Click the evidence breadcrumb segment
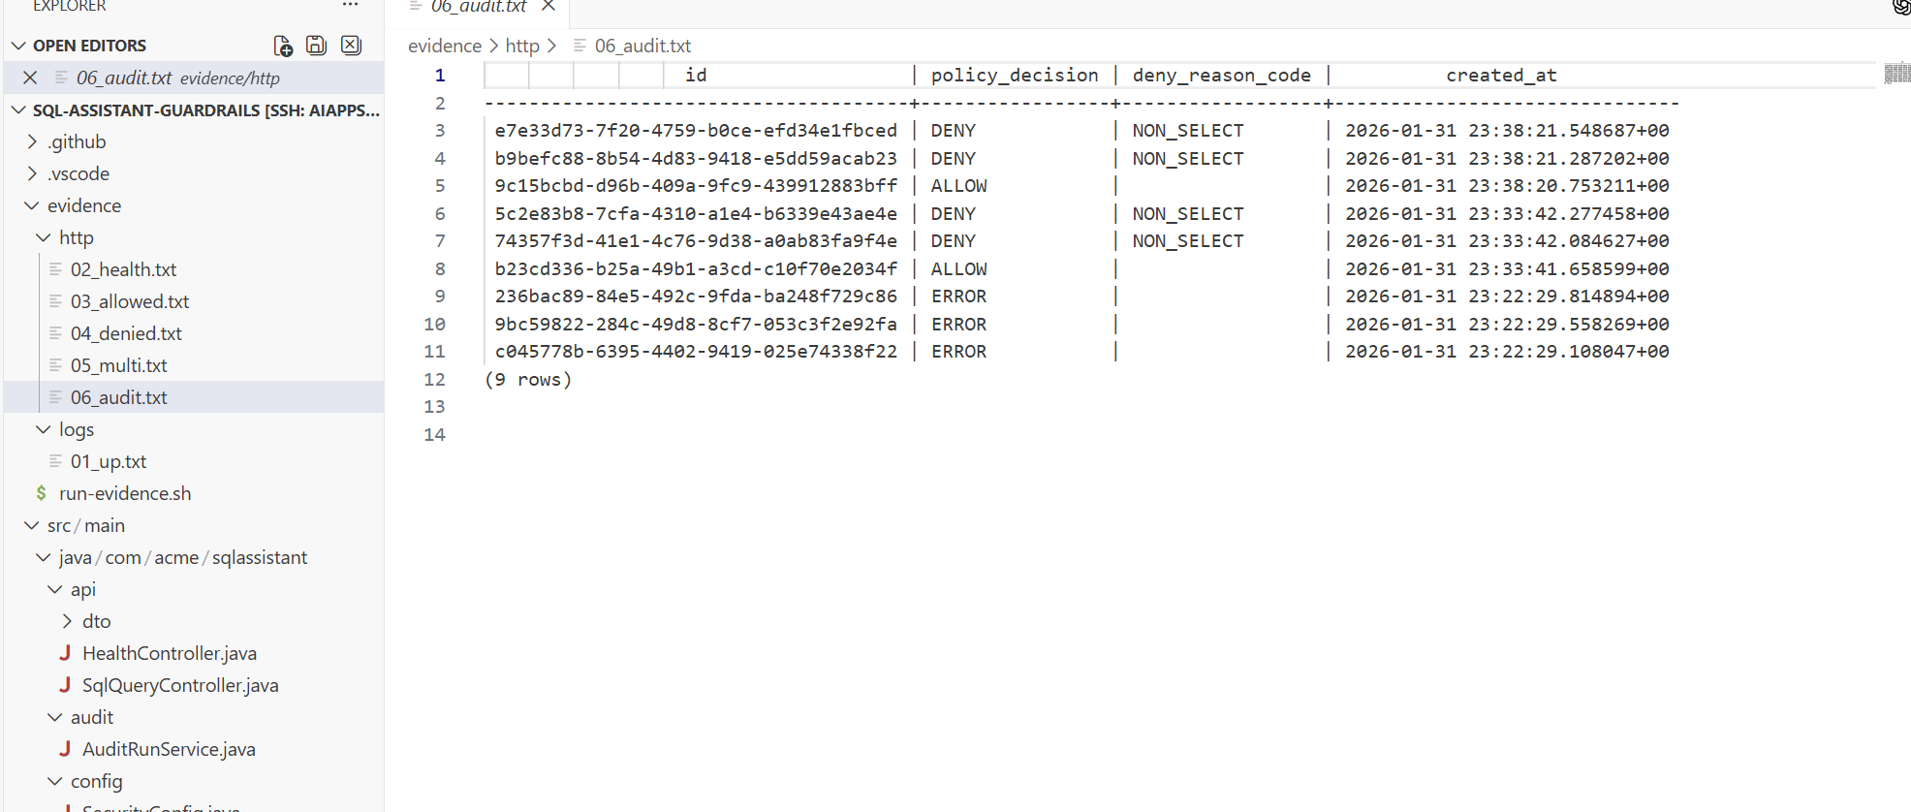 [x=444, y=46]
